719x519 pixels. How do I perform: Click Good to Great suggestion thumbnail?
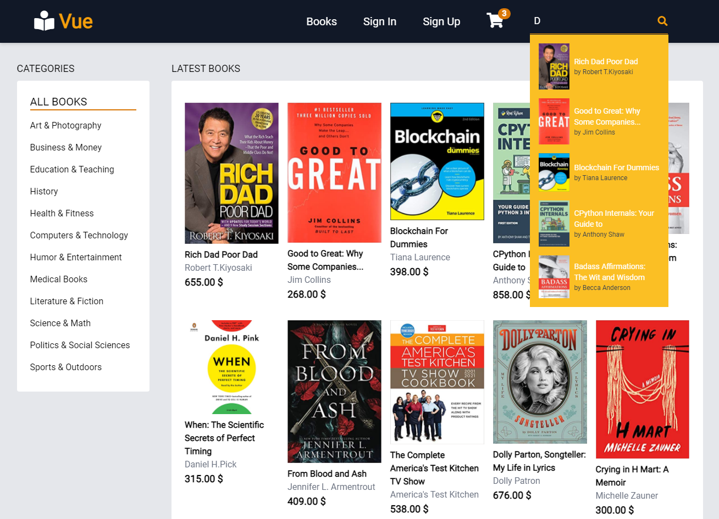click(x=554, y=121)
